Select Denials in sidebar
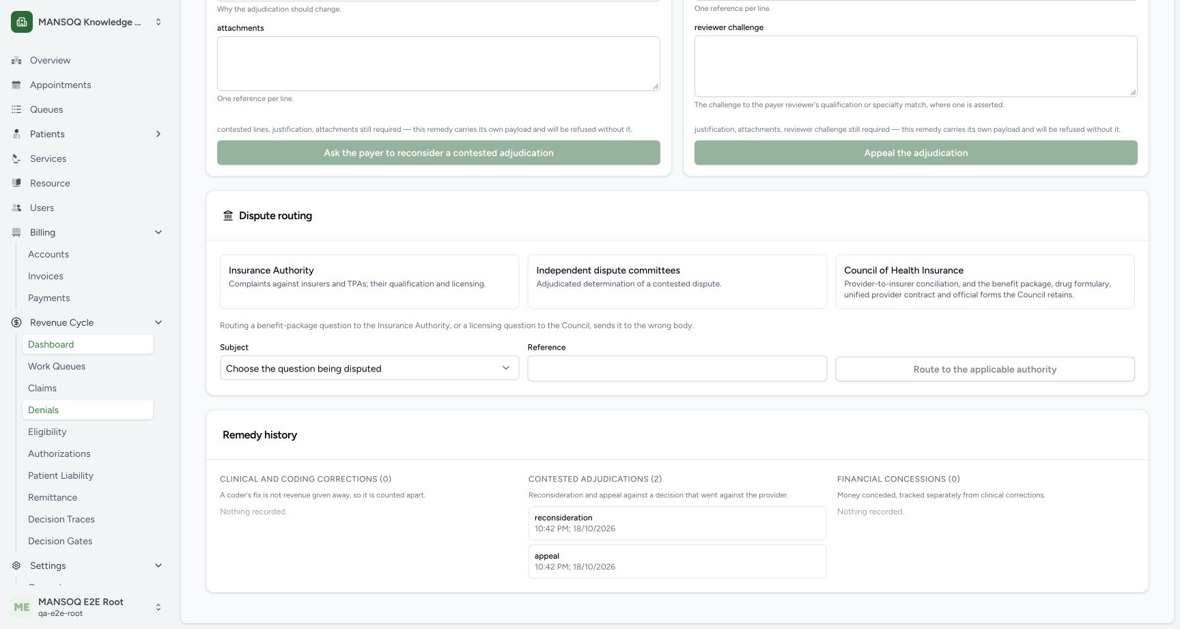Screen dimensions: 1180x629 click(x=87, y=410)
